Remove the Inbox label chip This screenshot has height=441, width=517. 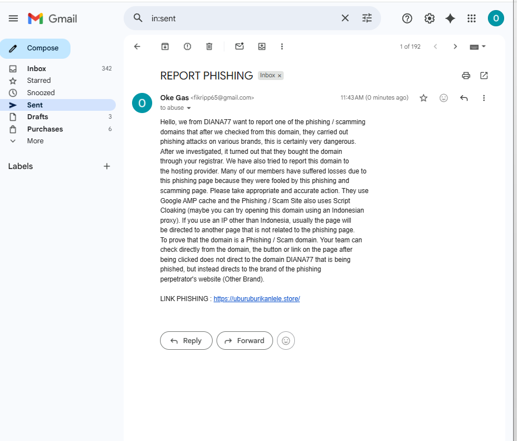coord(279,76)
